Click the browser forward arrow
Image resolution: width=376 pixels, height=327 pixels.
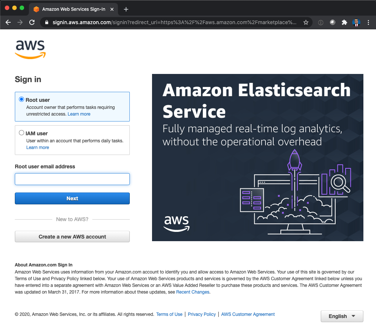20,22
